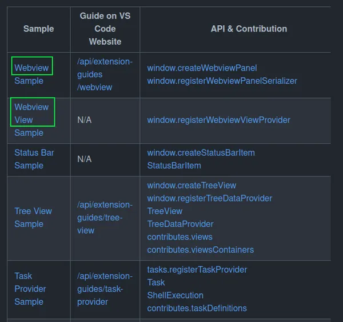343x322 pixels.
Task: Click window.registerTreeDataProvider API link
Action: (210, 198)
